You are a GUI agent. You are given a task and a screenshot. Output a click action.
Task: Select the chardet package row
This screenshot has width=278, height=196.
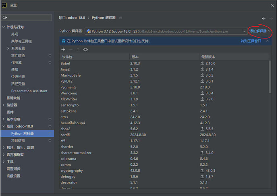point(164,147)
